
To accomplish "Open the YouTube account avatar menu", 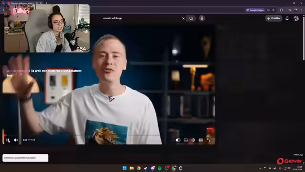I will point(296,18).
